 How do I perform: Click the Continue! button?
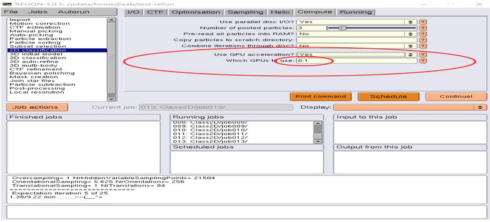pyautogui.click(x=456, y=97)
